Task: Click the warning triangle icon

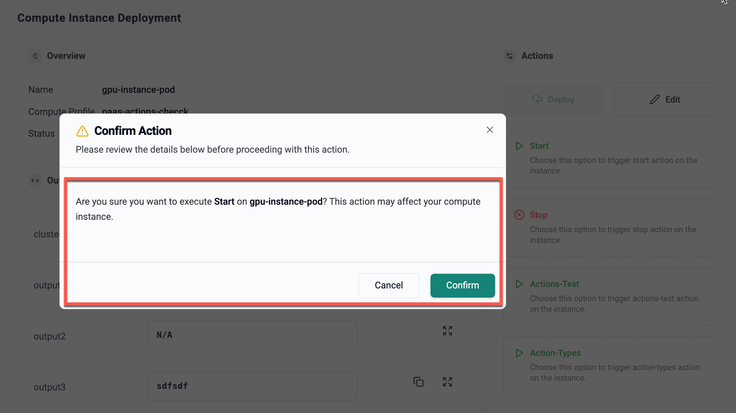Action: click(82, 131)
